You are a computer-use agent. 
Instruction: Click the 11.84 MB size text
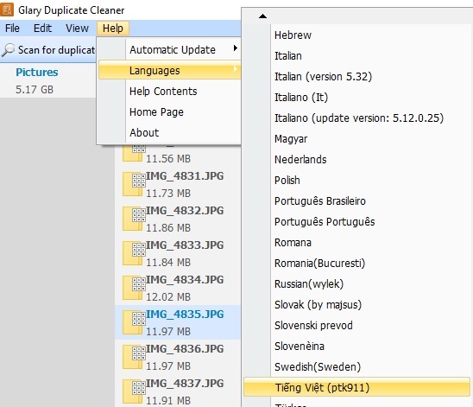[168, 263]
